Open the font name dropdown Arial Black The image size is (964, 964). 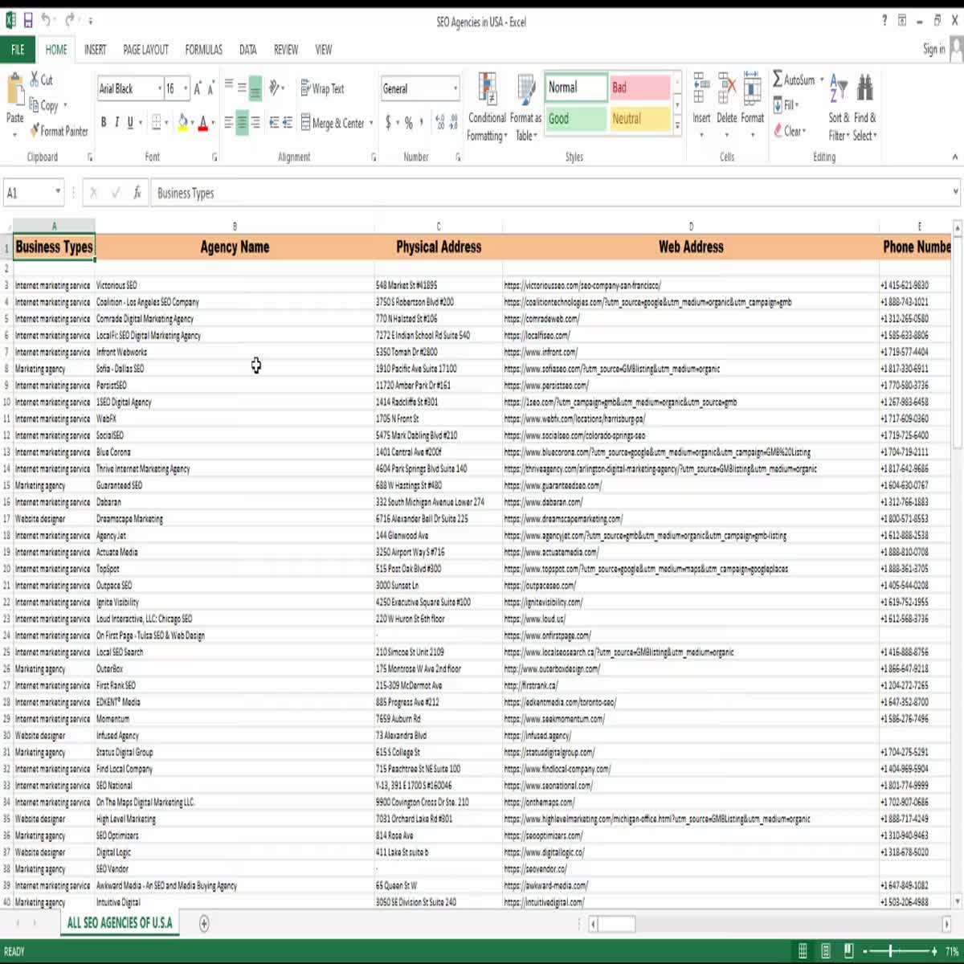(159, 88)
